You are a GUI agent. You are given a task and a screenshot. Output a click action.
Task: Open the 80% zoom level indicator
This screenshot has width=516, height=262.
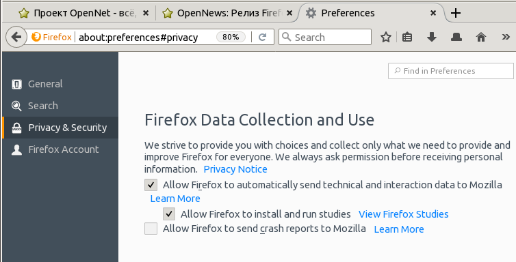[x=231, y=37]
